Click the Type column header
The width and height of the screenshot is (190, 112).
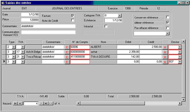tap(12, 42)
